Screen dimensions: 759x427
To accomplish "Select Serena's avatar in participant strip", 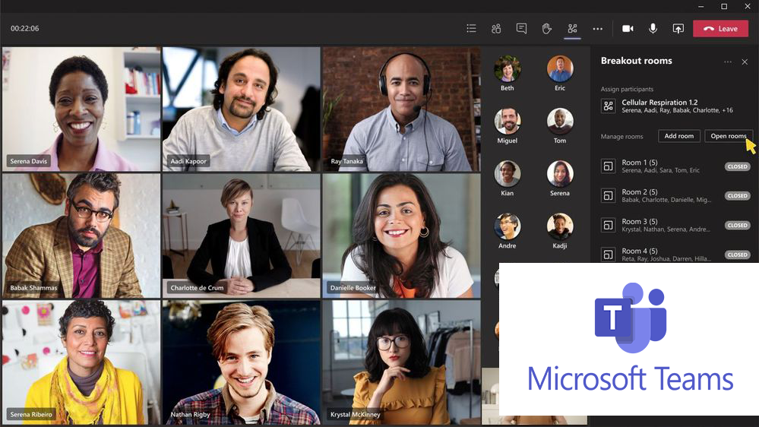I will click(560, 174).
